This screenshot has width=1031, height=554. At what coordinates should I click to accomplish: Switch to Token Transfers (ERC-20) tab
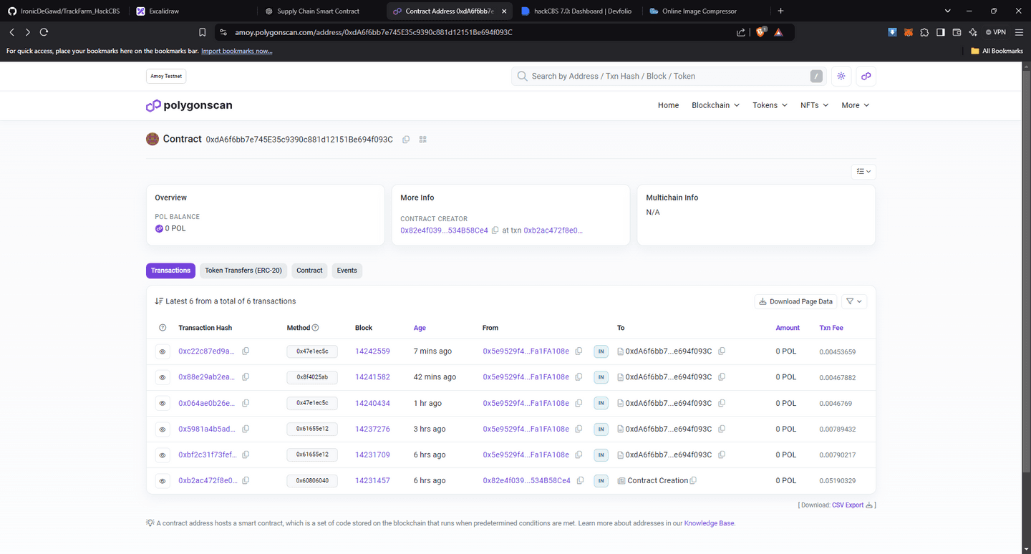(243, 271)
